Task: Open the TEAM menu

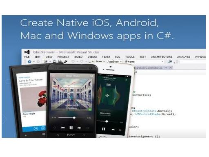Action: coord(106,57)
